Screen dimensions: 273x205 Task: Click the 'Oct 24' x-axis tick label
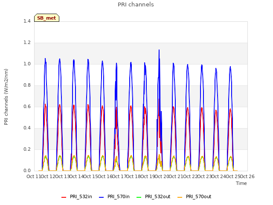pos(219,176)
